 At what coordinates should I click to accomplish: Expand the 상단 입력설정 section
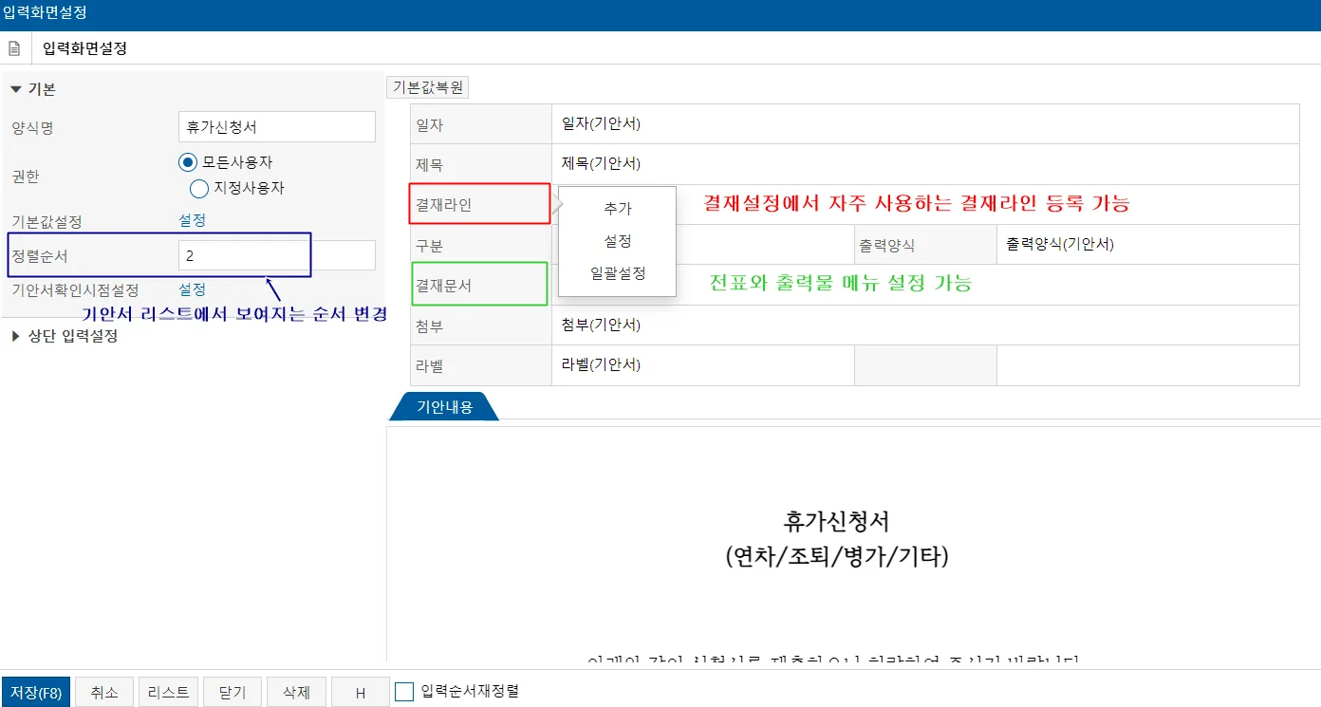(x=16, y=336)
